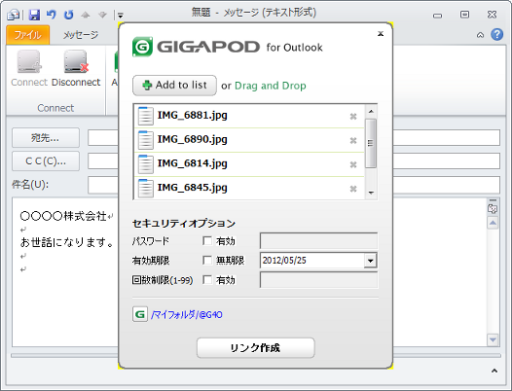Viewport: 512px width, 391px height.
Task: Customize the quick access toolbar dropdown
Action: point(121,15)
